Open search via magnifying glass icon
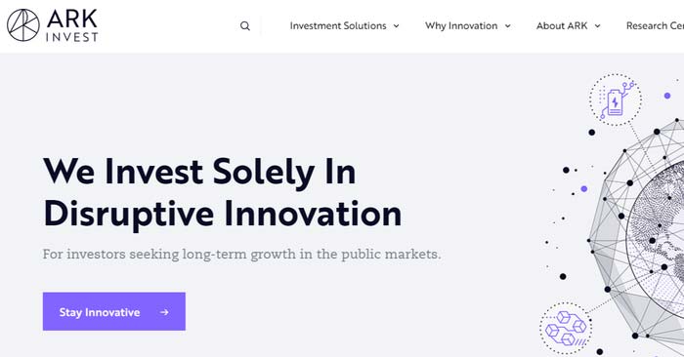The width and height of the screenshot is (684, 357). 245,26
